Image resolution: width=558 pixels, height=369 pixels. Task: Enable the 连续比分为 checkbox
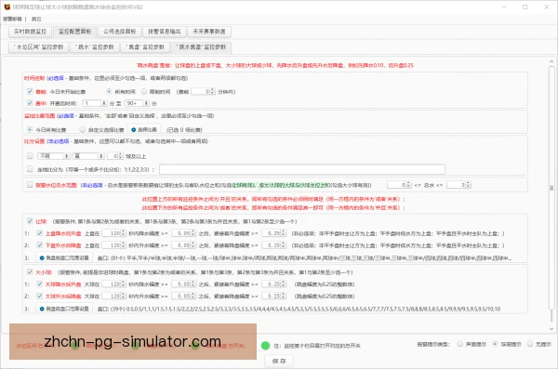pos(30,169)
